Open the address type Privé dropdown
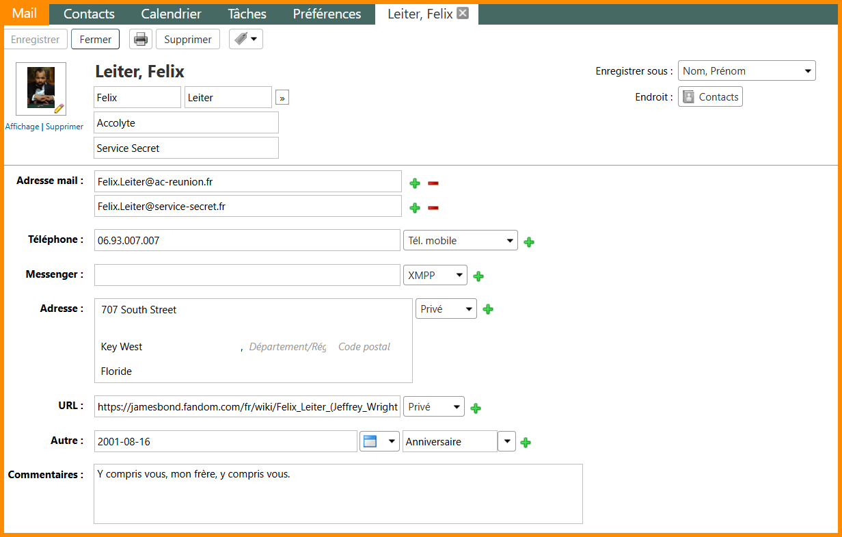The height and width of the screenshot is (537, 842). [446, 309]
